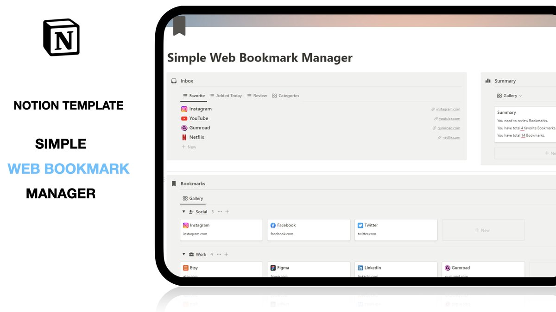Click the Instagram icon in the Social gallery card
556x312 pixels.
(186, 226)
